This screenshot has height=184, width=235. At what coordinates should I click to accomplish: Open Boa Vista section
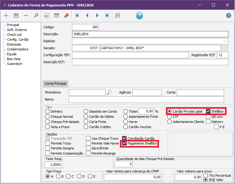14,59
